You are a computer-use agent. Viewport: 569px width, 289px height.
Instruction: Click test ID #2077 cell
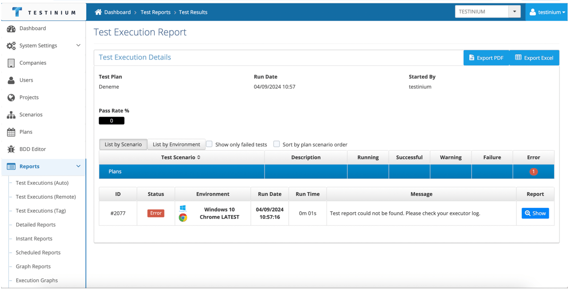pyautogui.click(x=118, y=213)
